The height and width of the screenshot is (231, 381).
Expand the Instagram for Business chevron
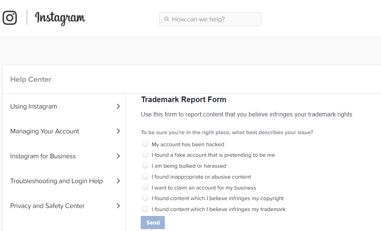click(x=118, y=156)
